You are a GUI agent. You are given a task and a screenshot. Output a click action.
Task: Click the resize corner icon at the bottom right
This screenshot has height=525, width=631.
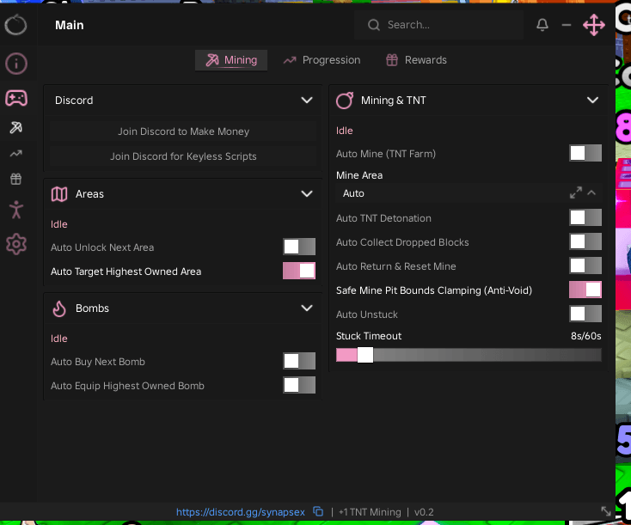(606, 511)
